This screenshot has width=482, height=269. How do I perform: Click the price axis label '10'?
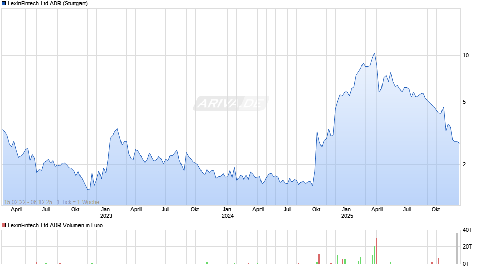coord(466,56)
